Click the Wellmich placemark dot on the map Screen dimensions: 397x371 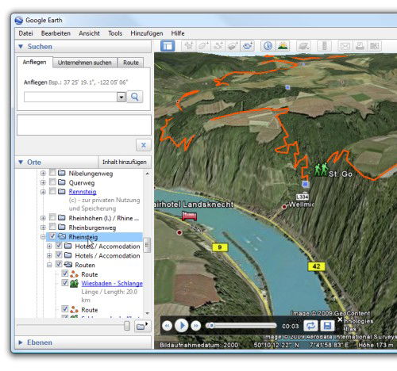[x=284, y=207]
